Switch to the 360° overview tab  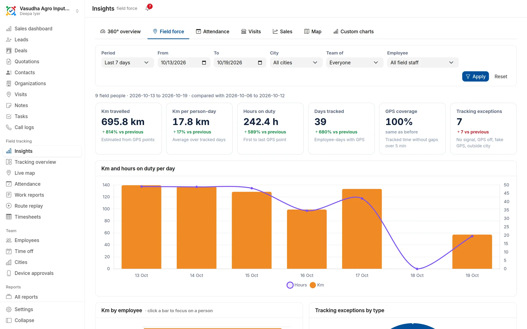coord(120,32)
